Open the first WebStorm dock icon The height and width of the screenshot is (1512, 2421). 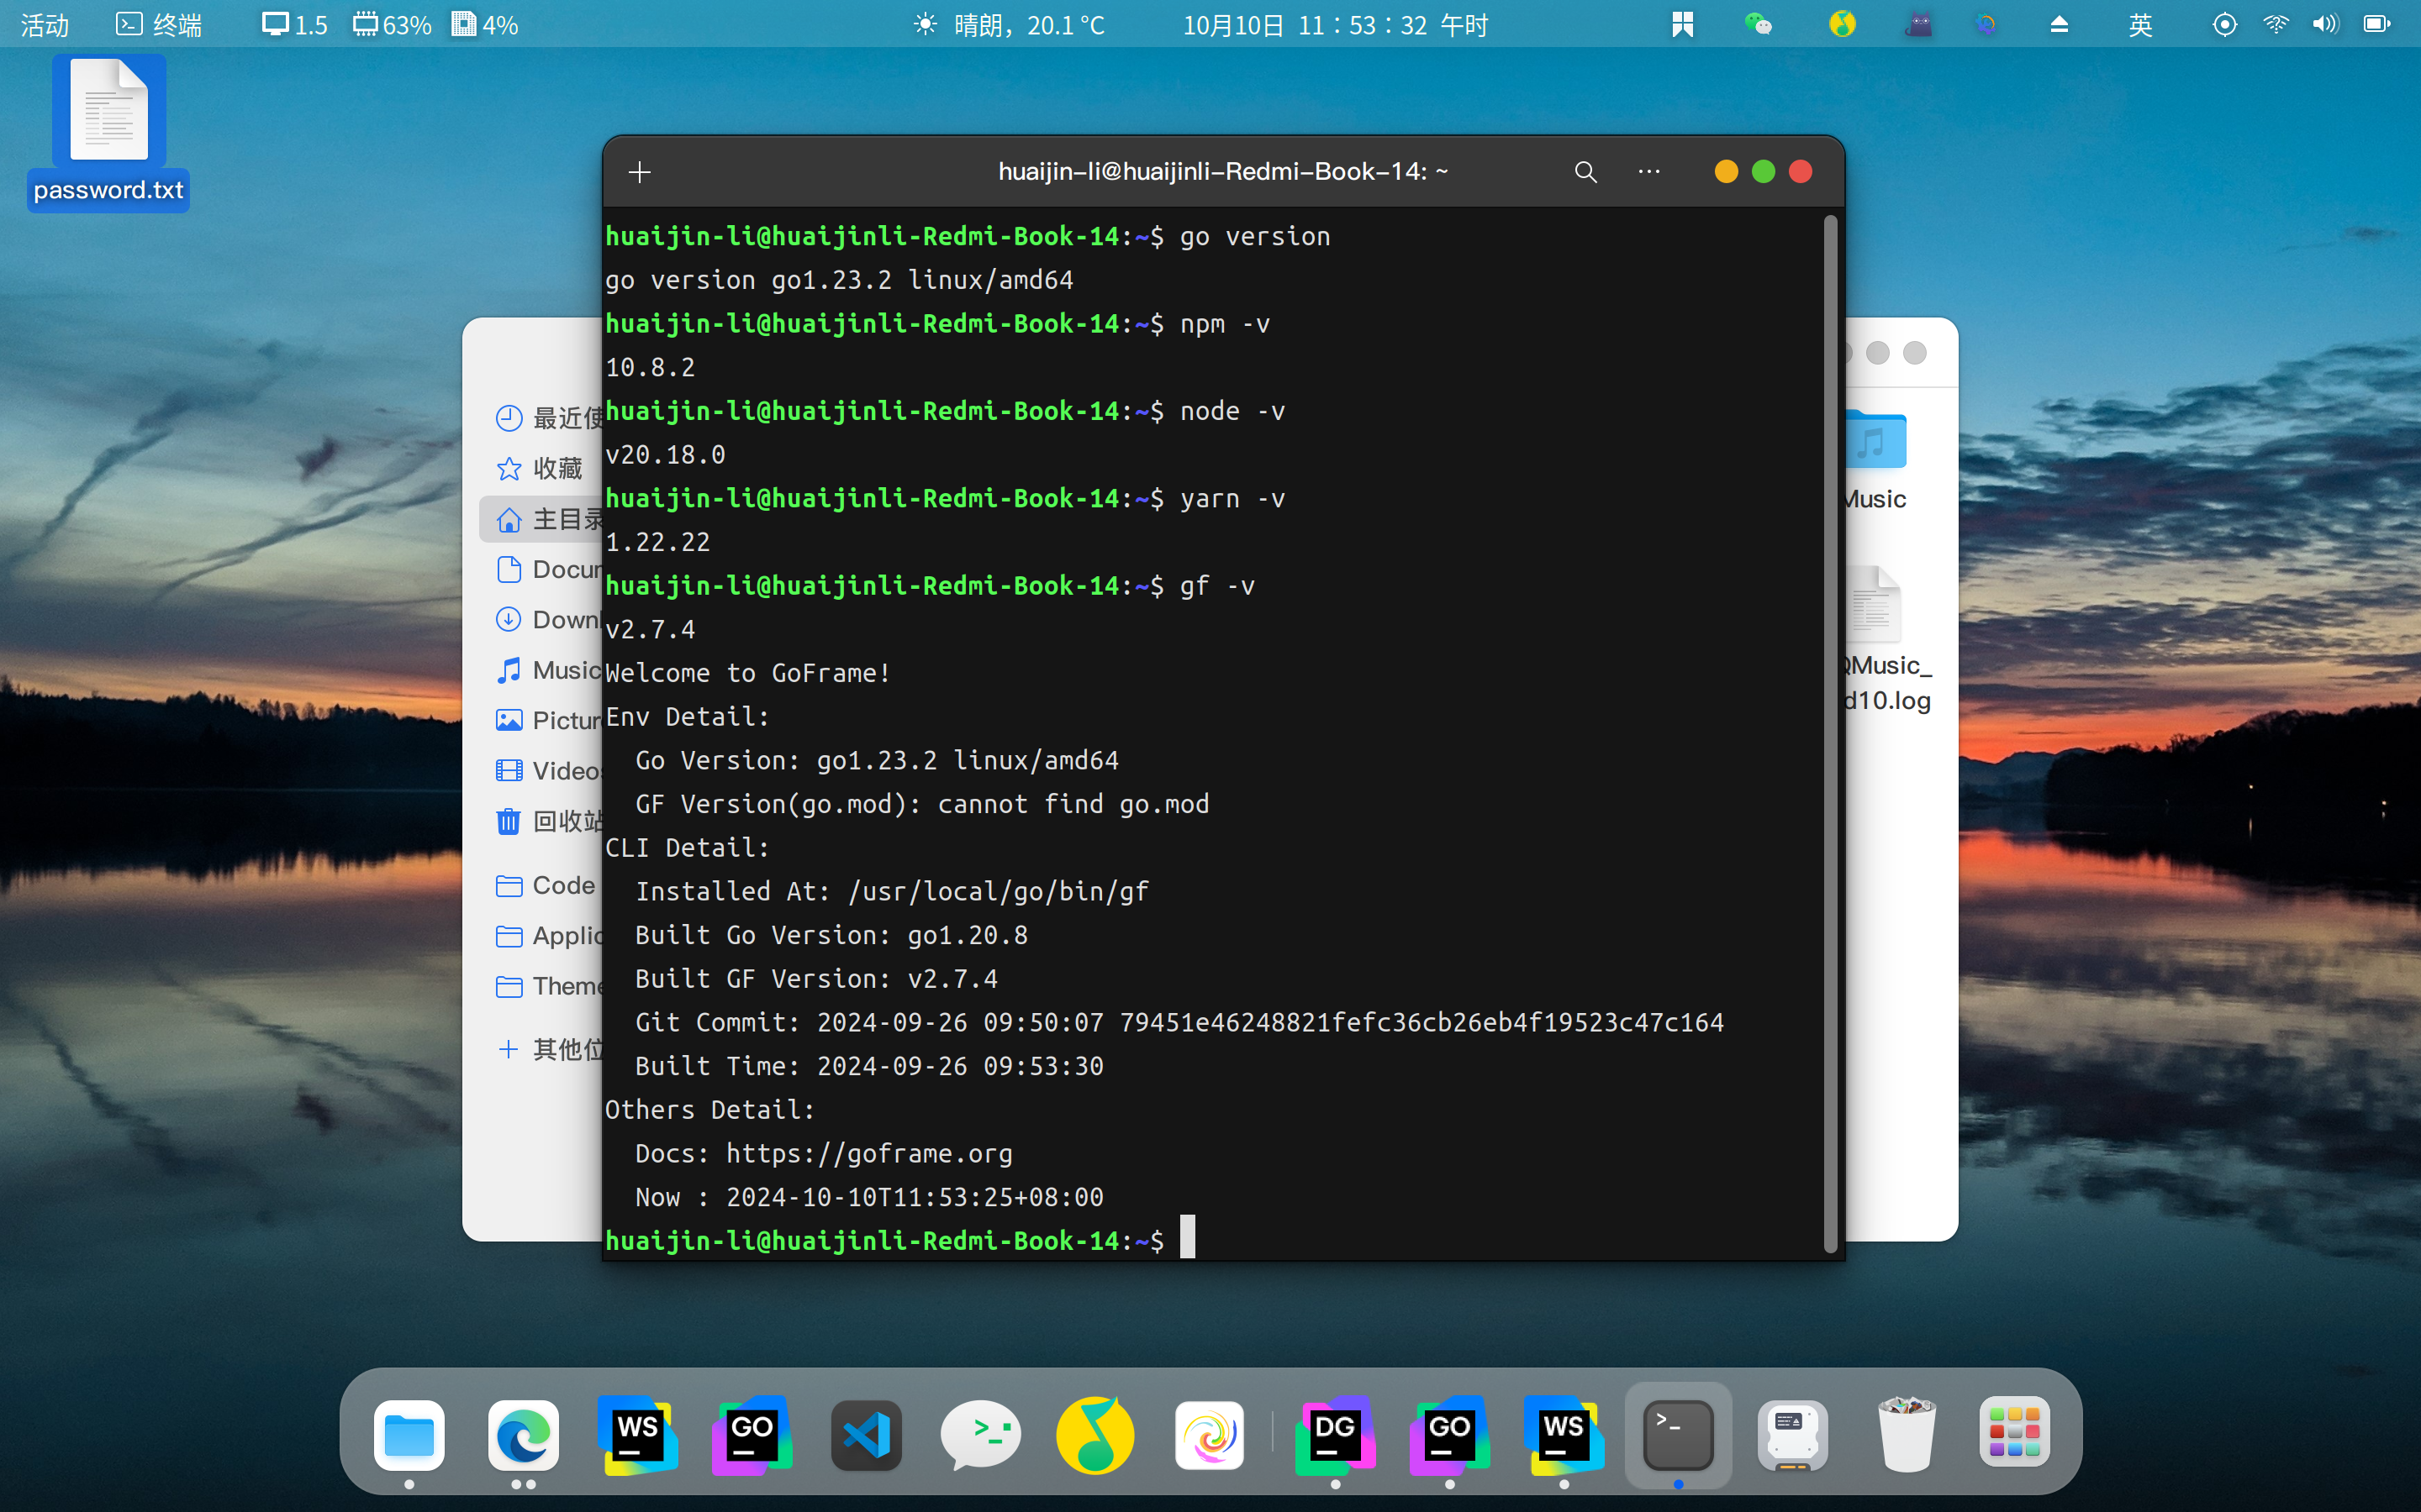coord(637,1436)
